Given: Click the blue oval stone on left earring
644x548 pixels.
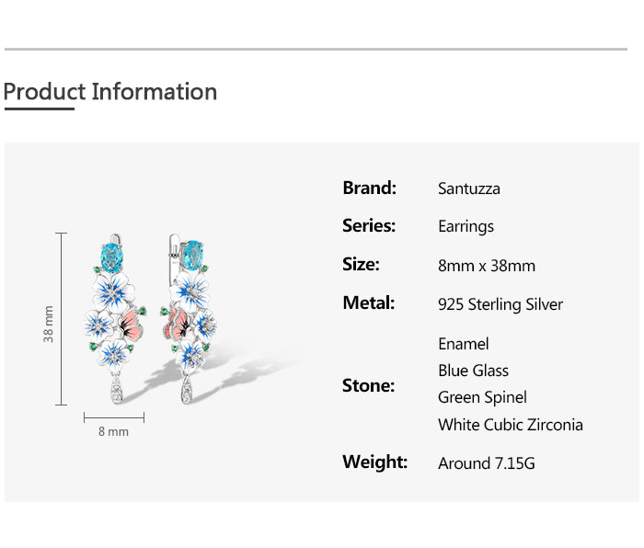Looking at the screenshot, I should pyautogui.click(x=111, y=257).
